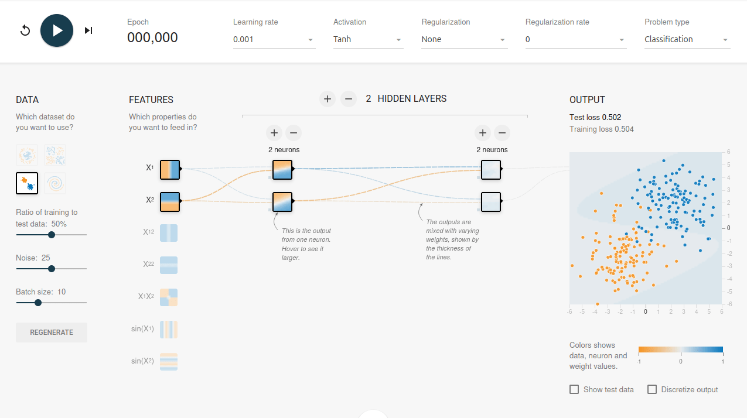Click the DATA heading
This screenshot has width=747, height=418.
[28, 100]
